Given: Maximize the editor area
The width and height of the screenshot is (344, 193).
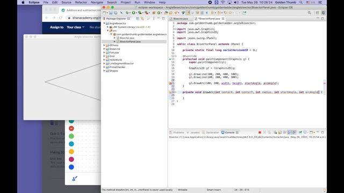Looking at the screenshot, I should click(x=322, y=18).
